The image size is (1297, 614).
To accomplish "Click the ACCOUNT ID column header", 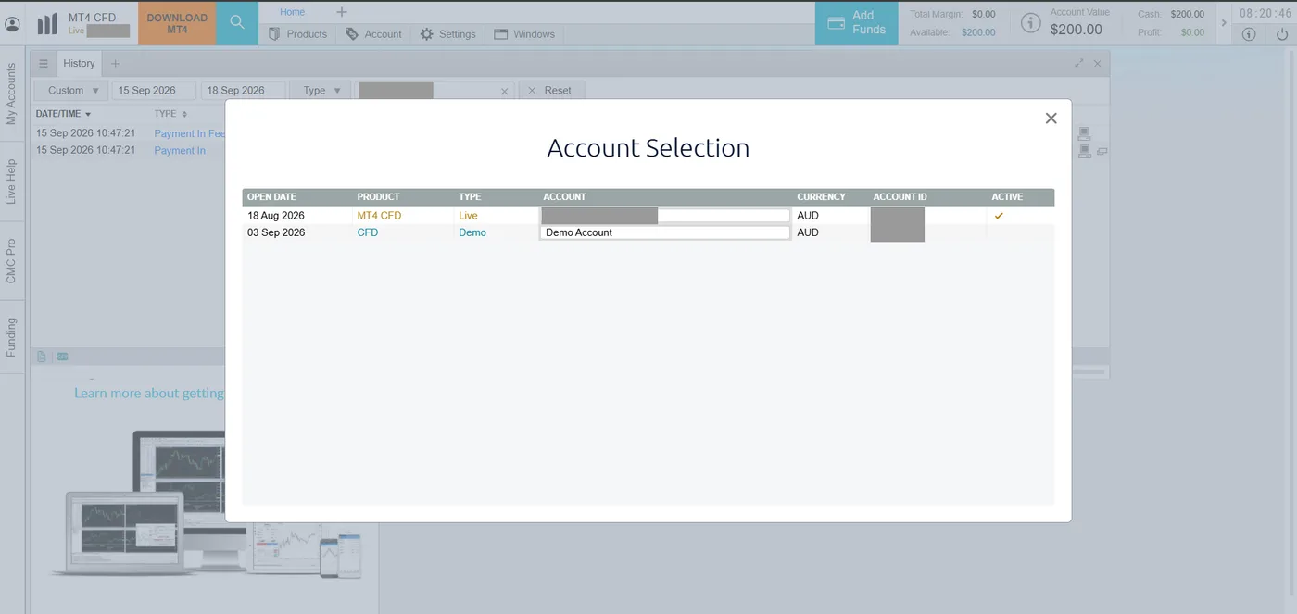I will (x=900, y=197).
